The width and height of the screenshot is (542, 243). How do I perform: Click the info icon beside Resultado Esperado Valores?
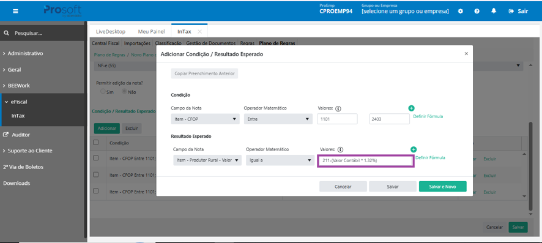click(341, 150)
